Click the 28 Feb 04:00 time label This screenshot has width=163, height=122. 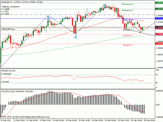pyautogui.click(x=149, y=120)
